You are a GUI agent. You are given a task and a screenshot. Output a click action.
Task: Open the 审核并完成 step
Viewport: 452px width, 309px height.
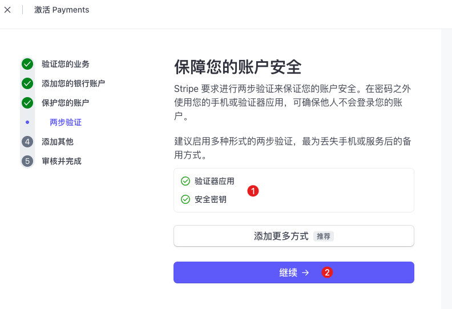[61, 161]
